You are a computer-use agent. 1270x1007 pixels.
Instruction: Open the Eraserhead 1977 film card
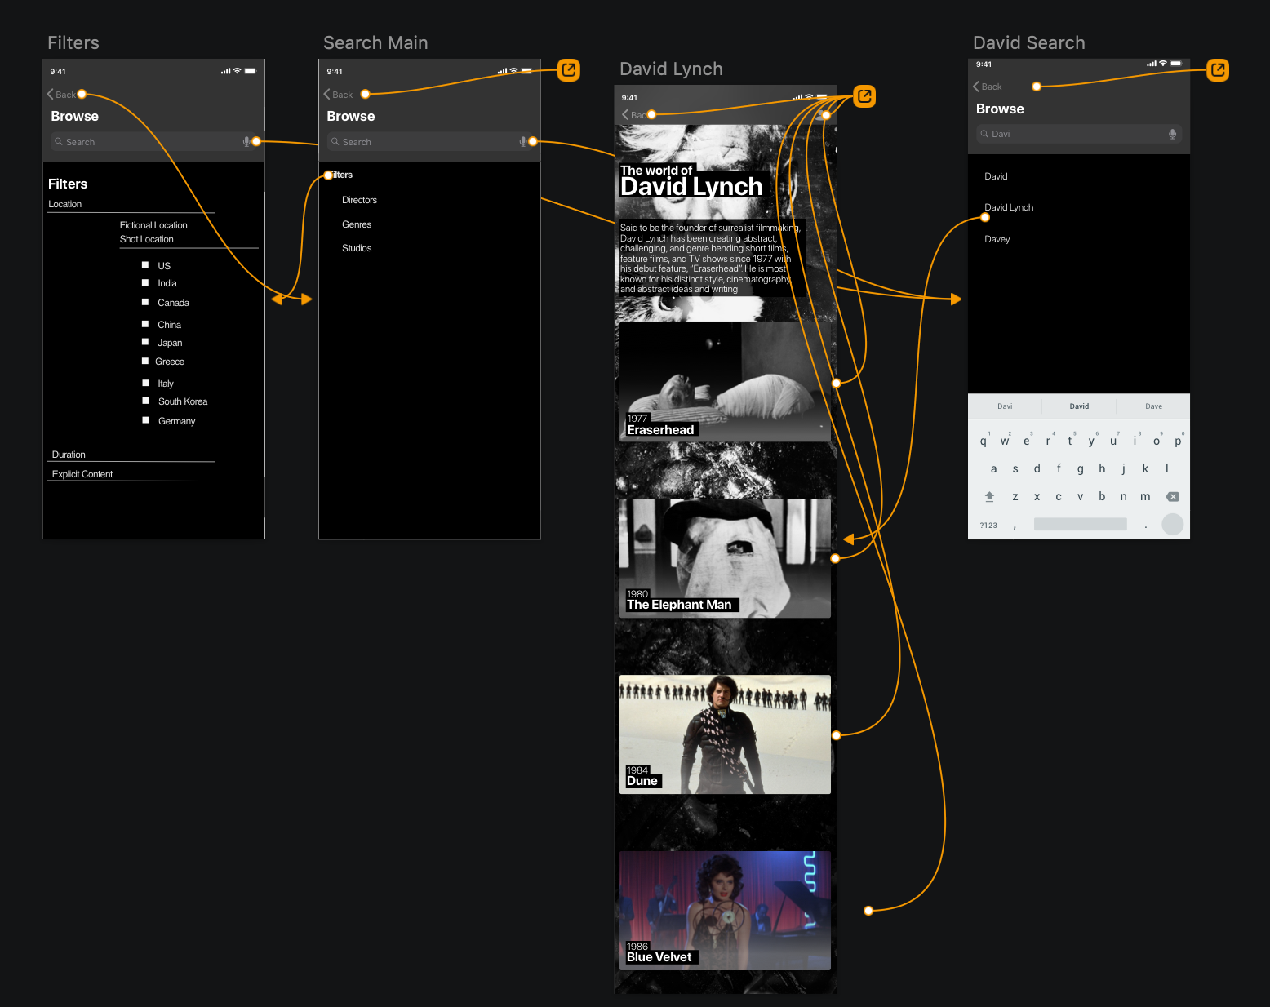[x=725, y=382]
